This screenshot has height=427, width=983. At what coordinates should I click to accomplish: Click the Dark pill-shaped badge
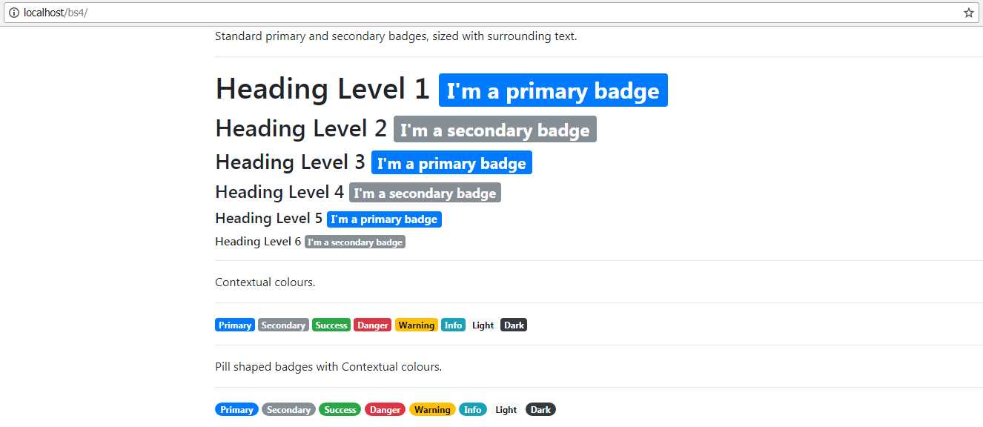coord(540,409)
